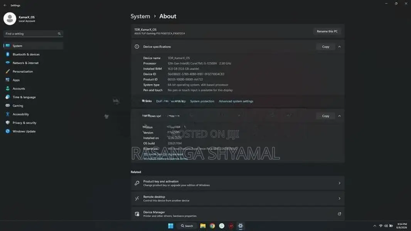Click the Remote desktop icon
Image resolution: width=411 pixels, height=231 pixels.
click(x=137, y=199)
